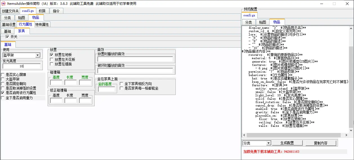
Task: Minimize the ItemsAdder window
Action: tap(321, 4)
